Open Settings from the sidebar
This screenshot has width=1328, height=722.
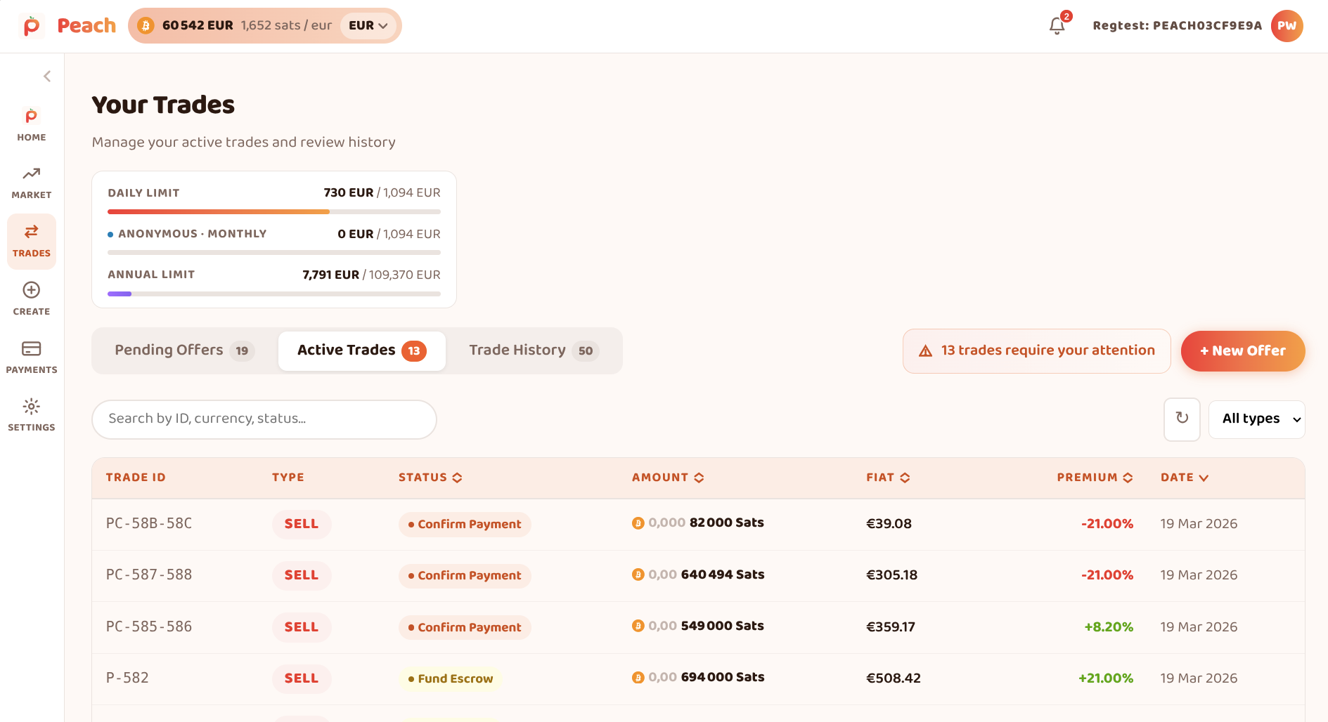pyautogui.click(x=32, y=415)
